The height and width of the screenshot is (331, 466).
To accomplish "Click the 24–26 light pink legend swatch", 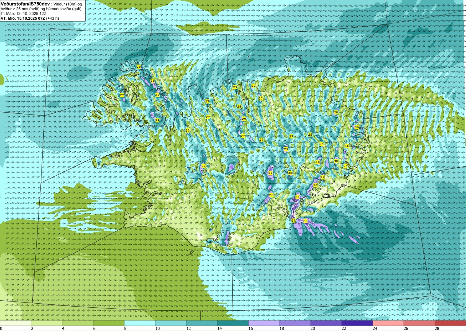I will point(388,323).
